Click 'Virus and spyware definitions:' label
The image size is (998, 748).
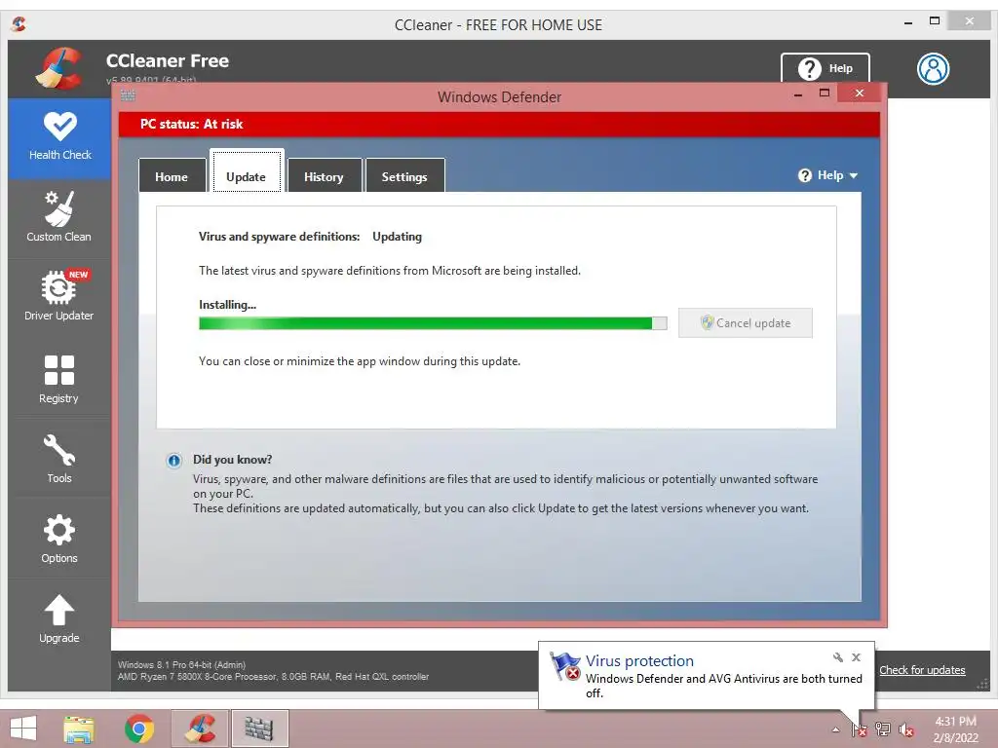click(280, 237)
